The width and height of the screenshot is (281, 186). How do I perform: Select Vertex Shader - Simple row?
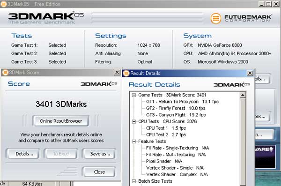tap(175, 168)
